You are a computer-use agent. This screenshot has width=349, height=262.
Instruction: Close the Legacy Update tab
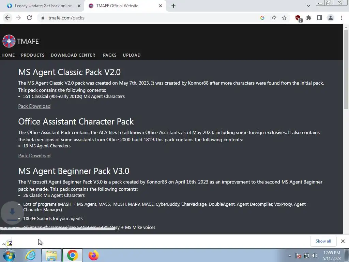tap(79, 6)
